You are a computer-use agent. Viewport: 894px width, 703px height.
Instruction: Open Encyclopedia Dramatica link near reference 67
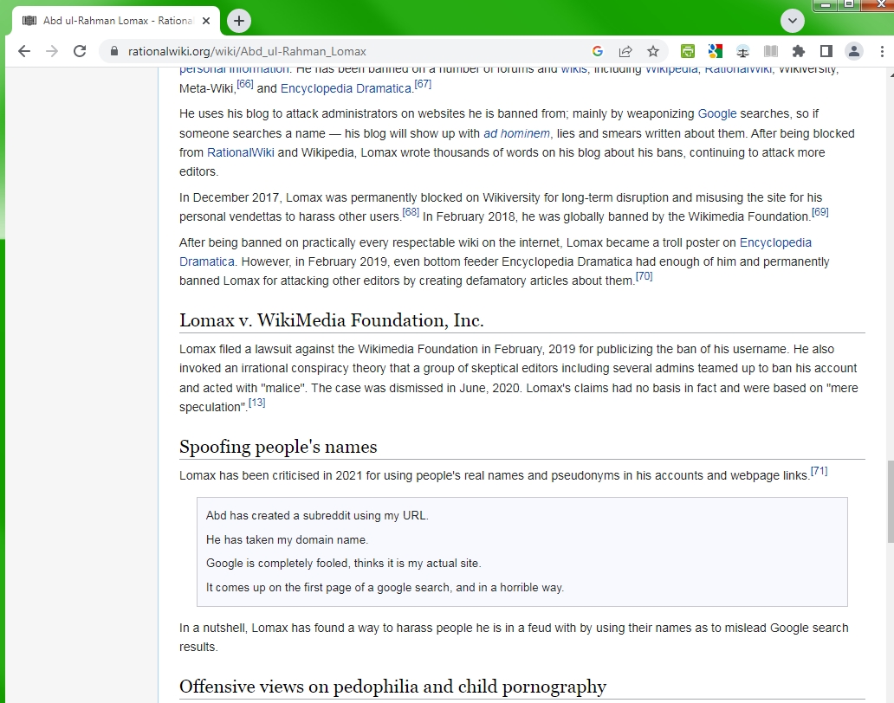[x=346, y=88]
